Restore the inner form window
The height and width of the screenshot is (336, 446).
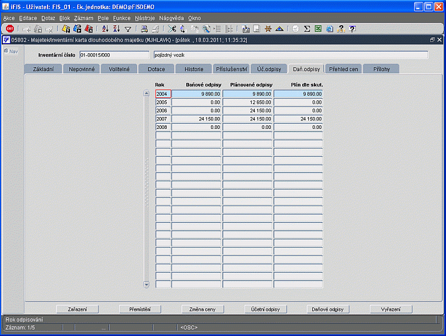433,40
